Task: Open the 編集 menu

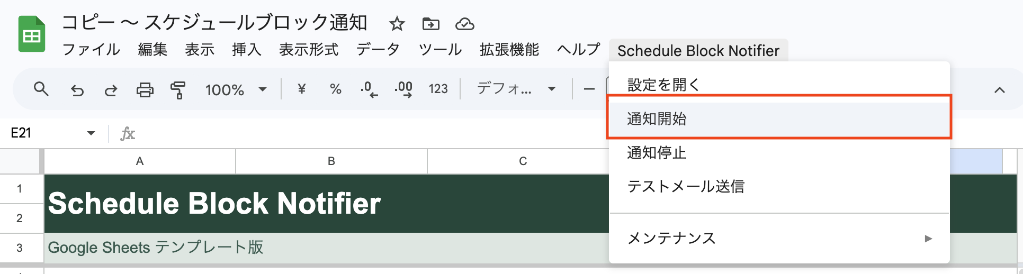Action: [x=152, y=50]
